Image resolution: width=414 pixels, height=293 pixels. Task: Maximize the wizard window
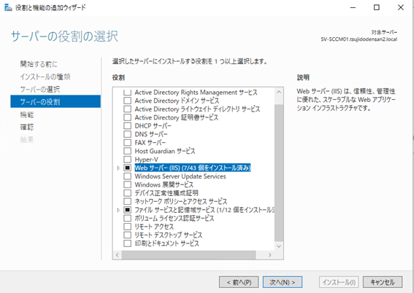(x=377, y=7)
